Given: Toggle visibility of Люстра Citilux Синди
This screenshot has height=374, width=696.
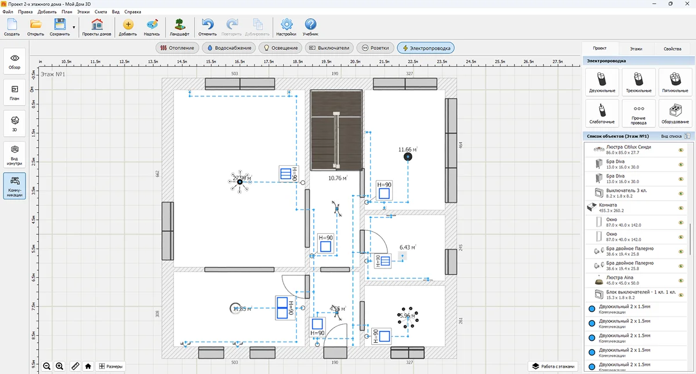Looking at the screenshot, I should click(681, 150).
